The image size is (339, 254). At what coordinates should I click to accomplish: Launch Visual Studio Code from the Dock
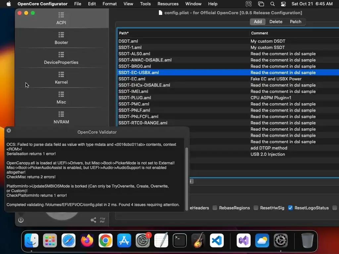point(217,240)
